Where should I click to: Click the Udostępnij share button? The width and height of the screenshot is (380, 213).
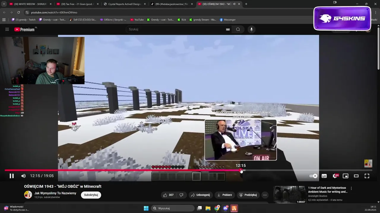coord(200,195)
